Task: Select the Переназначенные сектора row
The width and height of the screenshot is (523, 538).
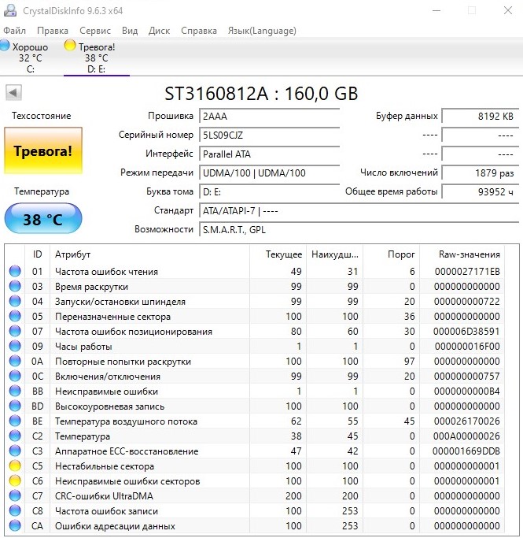Action: (255, 316)
